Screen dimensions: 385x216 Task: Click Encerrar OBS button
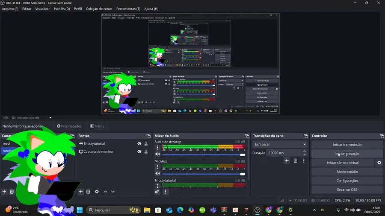click(x=347, y=190)
